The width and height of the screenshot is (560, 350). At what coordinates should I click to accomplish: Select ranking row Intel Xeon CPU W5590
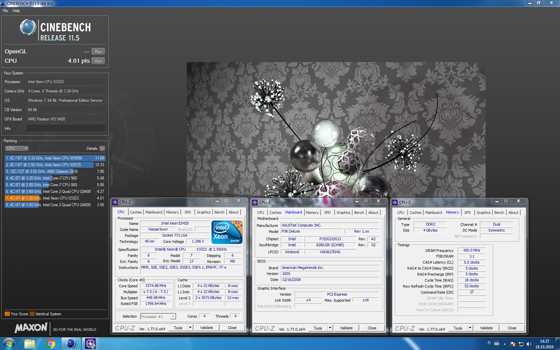pos(55,158)
